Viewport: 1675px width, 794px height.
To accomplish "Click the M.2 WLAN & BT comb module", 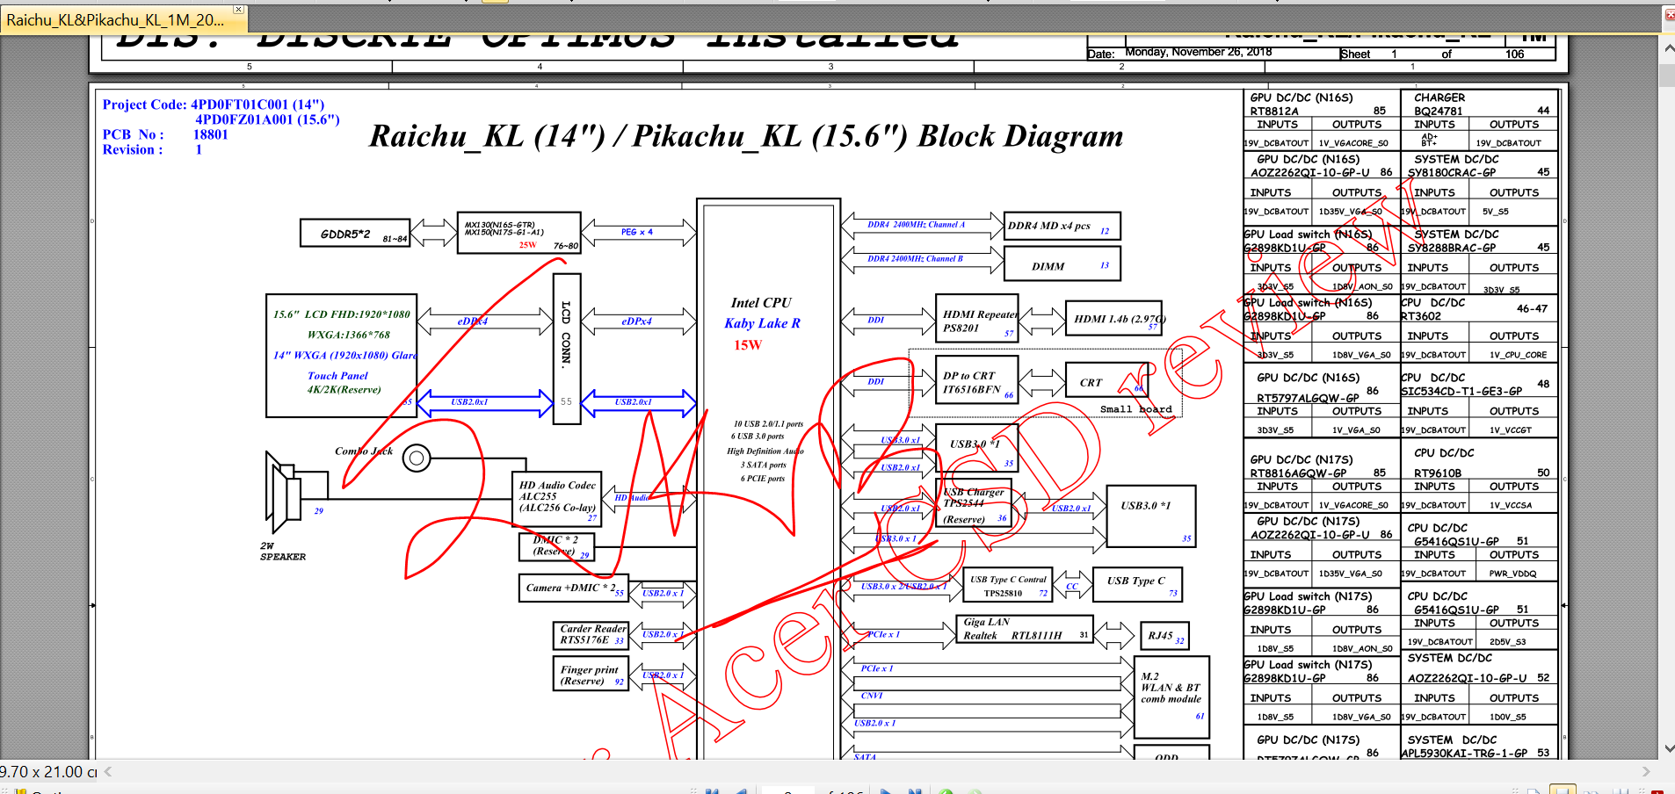I will [1172, 696].
